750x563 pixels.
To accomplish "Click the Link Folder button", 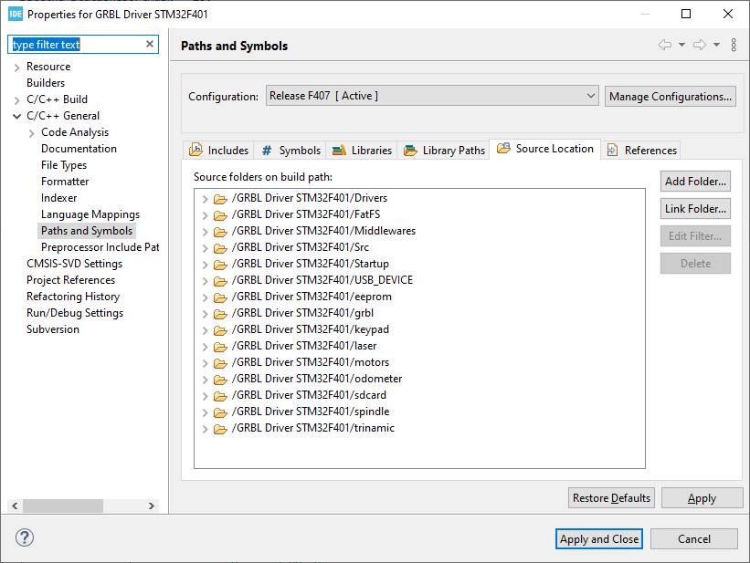I will 695,208.
